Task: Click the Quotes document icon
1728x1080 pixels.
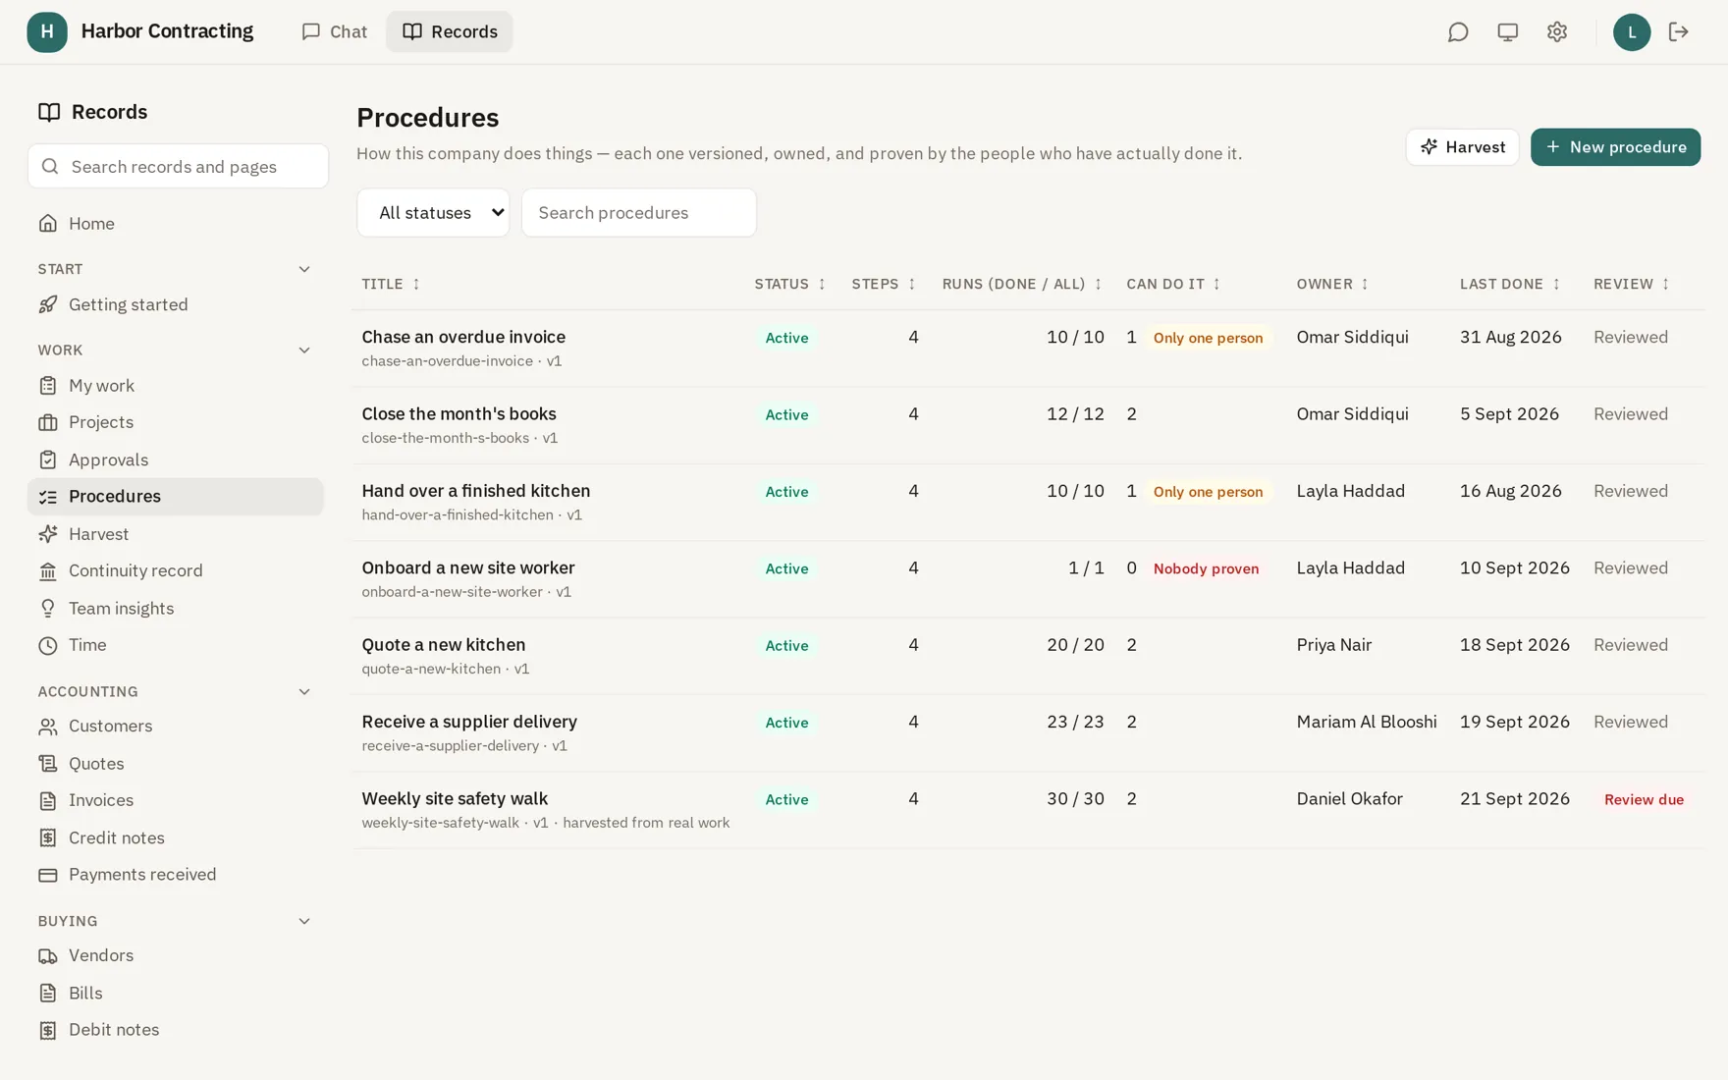Action: click(48, 763)
